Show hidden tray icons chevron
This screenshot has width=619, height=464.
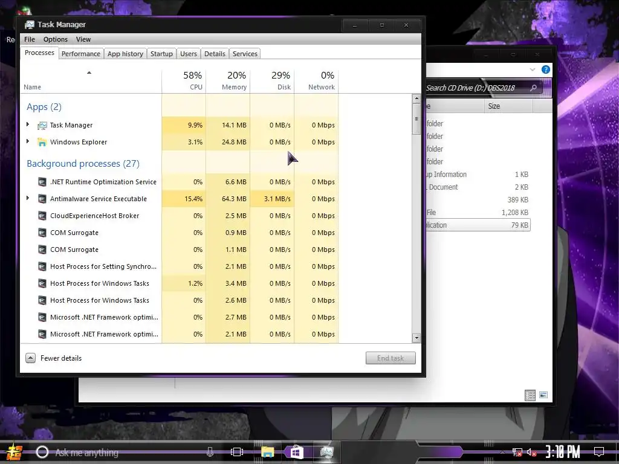coord(502,453)
